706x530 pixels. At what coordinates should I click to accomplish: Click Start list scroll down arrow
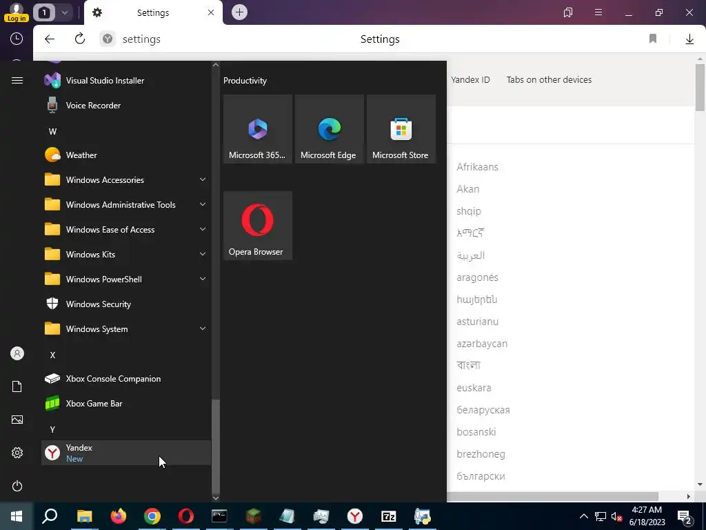pyautogui.click(x=216, y=498)
